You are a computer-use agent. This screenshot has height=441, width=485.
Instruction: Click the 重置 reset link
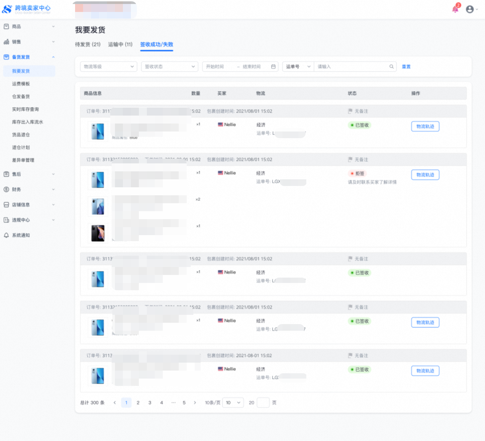[x=406, y=67]
